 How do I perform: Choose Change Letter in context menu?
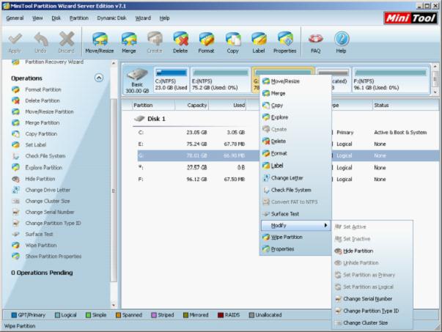coord(295,178)
